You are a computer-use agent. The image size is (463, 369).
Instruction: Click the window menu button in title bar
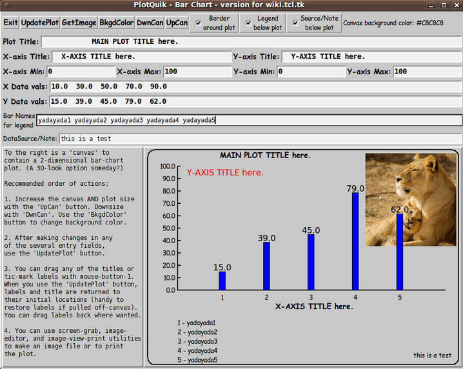[x=7, y=5]
